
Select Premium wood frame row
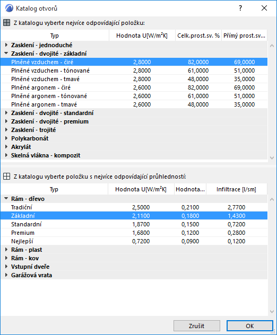[134, 233]
